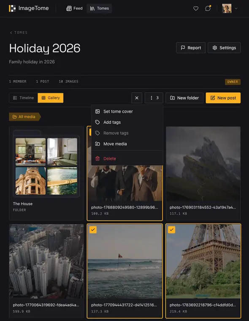Clear selection with the X button
The image size is (249, 321).
[x=137, y=98]
